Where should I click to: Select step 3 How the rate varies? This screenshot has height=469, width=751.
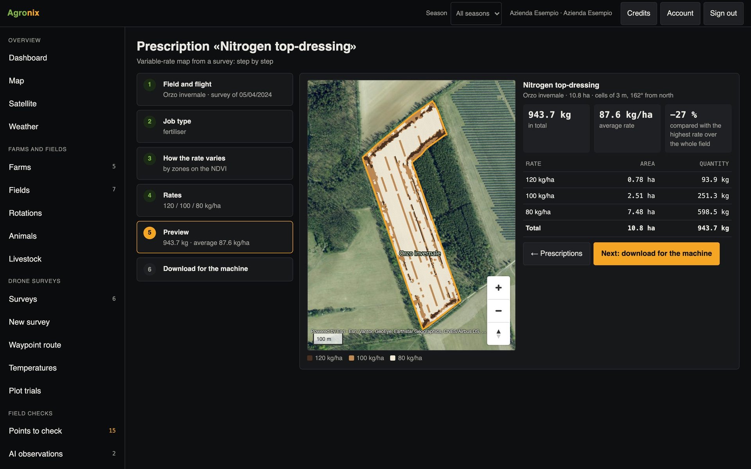coord(215,163)
